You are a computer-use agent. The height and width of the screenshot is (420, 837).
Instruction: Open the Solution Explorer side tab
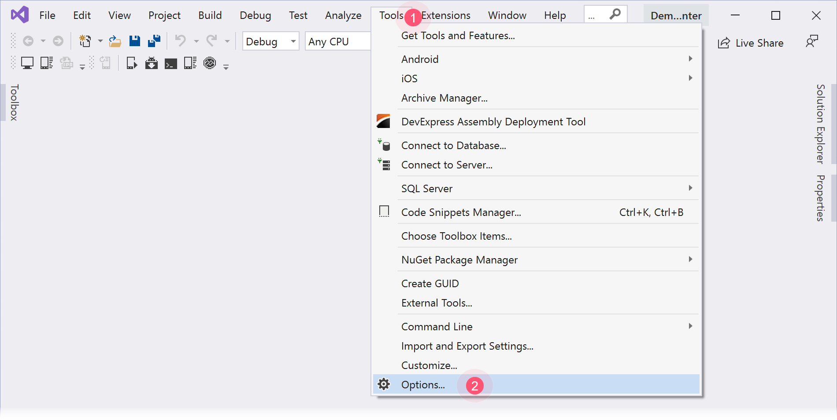820,124
